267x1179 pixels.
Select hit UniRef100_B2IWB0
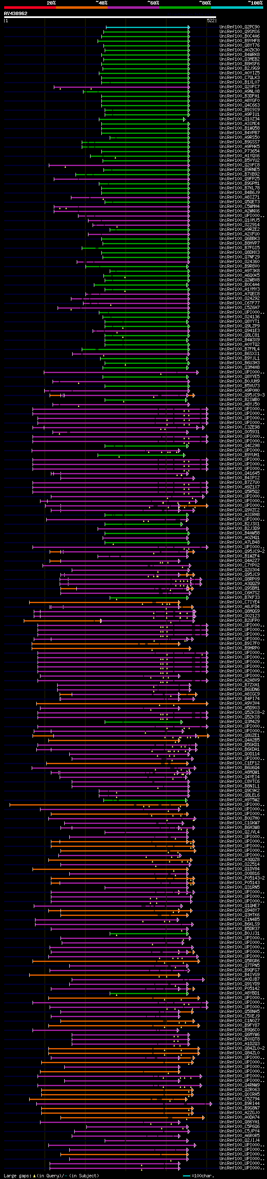(239, 399)
